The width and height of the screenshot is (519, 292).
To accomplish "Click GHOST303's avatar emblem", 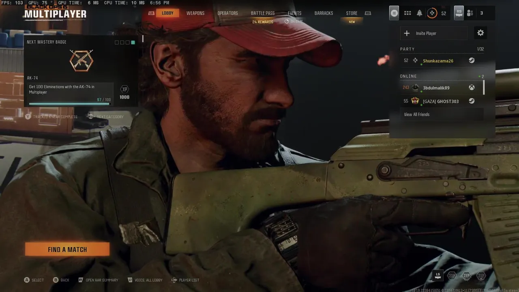I will coord(415,101).
